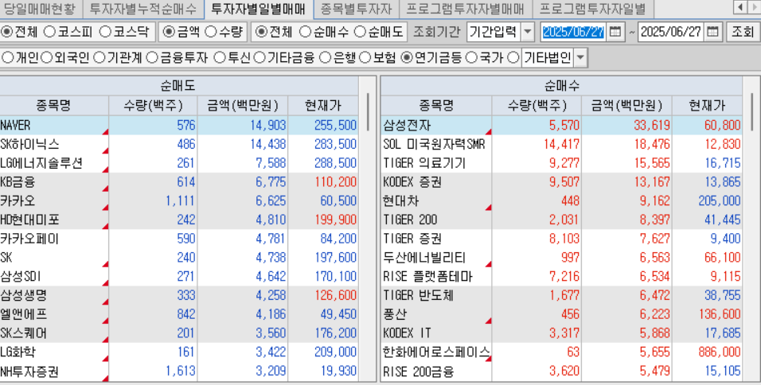The width and height of the screenshot is (761, 385).
Task: Select the 풍산 row
Action: tap(561, 314)
